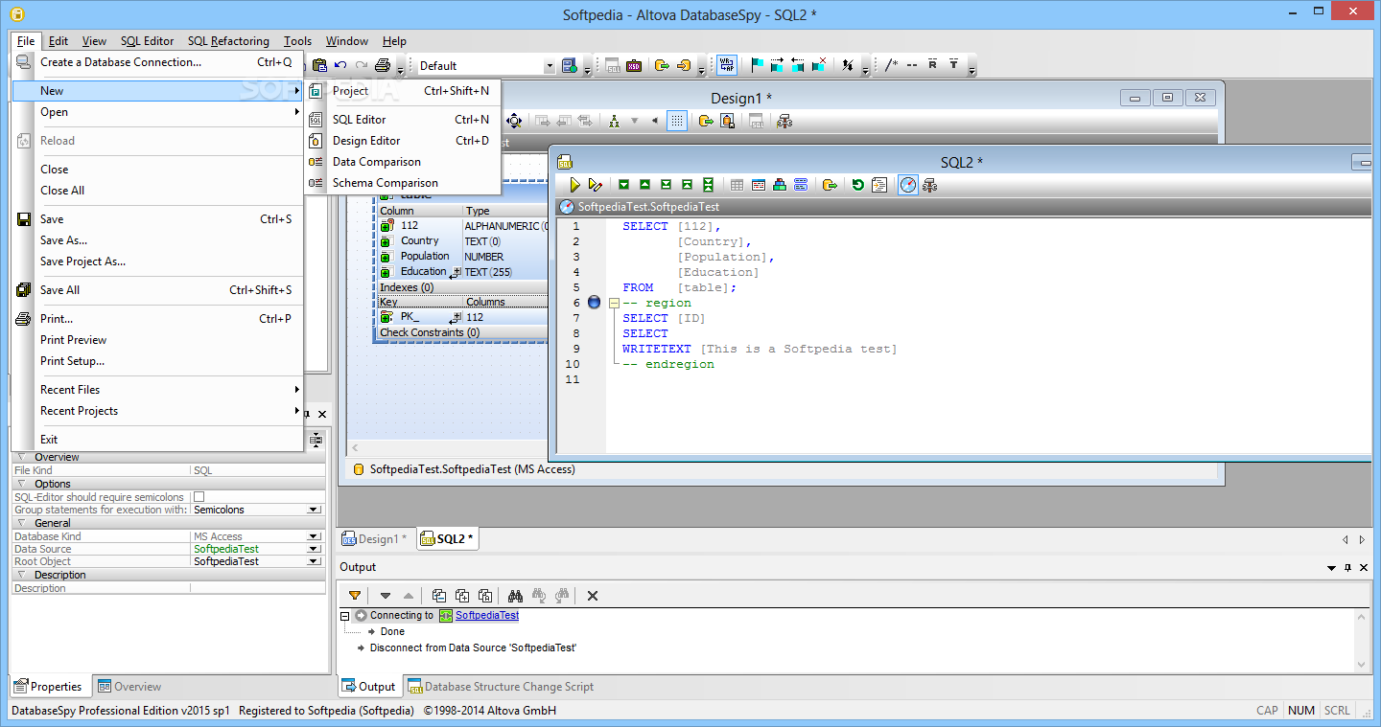1381x727 pixels.
Task: Switch to the Design1 document tab
Action: [x=375, y=539]
